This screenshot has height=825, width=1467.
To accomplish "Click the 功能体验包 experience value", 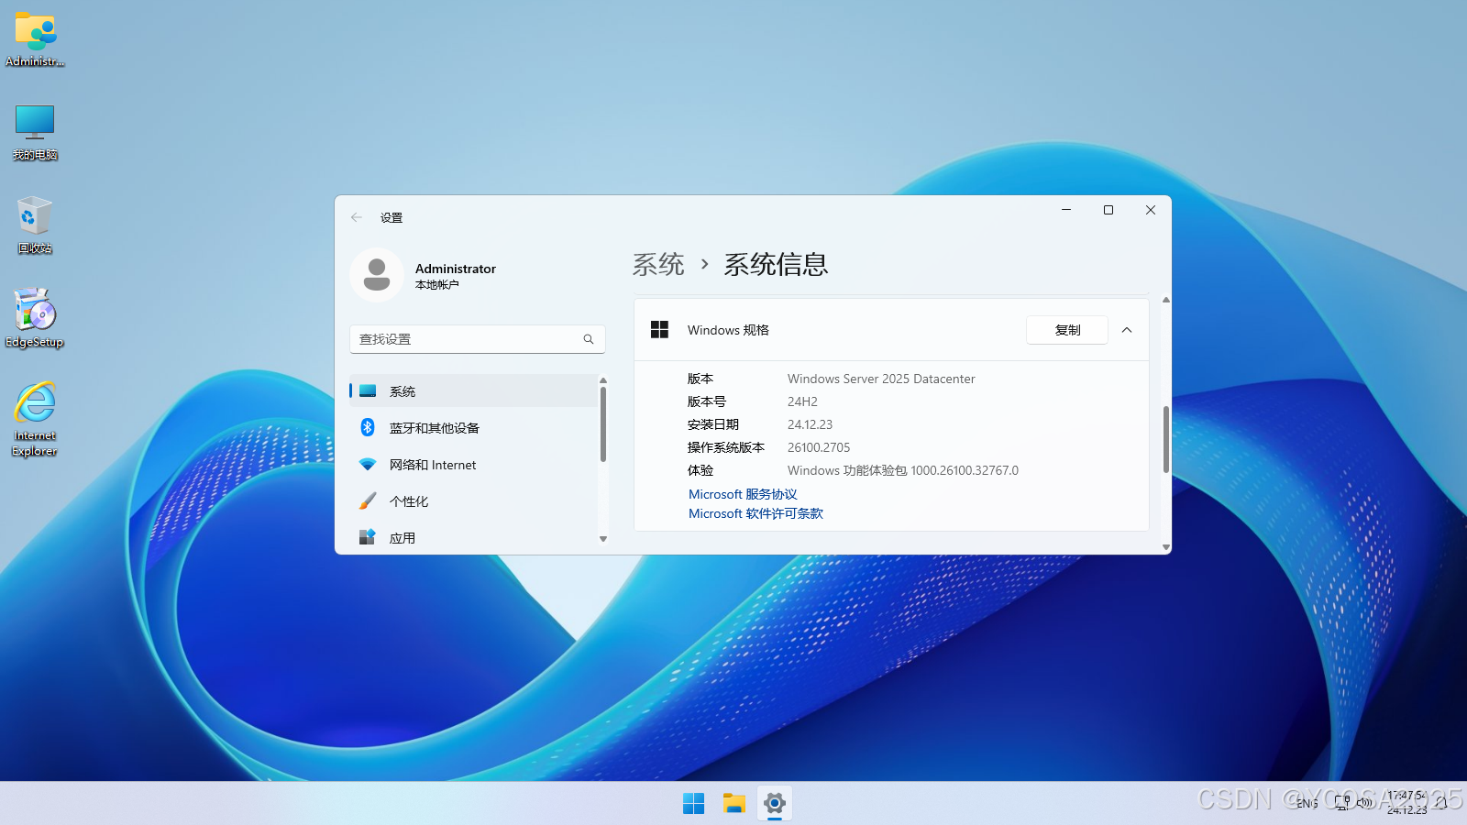I will (x=903, y=470).
